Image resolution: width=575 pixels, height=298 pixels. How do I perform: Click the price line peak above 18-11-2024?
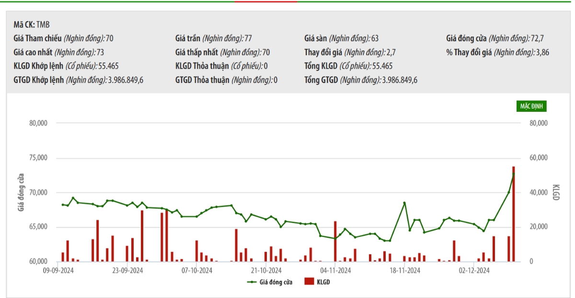pos(404,203)
